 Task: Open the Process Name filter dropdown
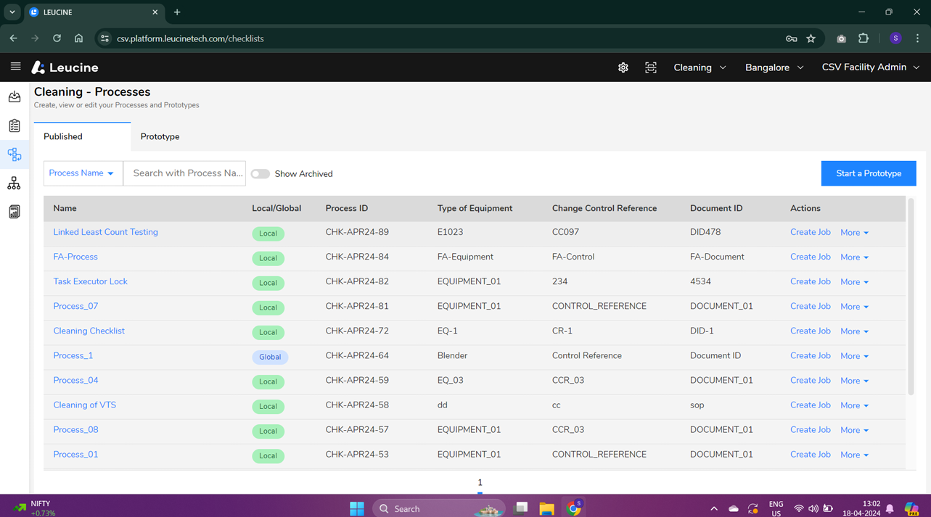click(x=83, y=173)
